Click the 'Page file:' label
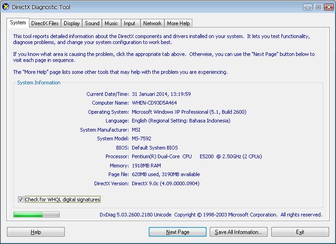 click(x=118, y=174)
